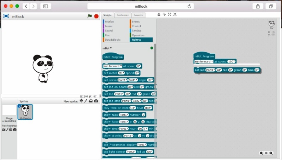
Task: Select the Sensing block category
Action: (x=136, y=31)
